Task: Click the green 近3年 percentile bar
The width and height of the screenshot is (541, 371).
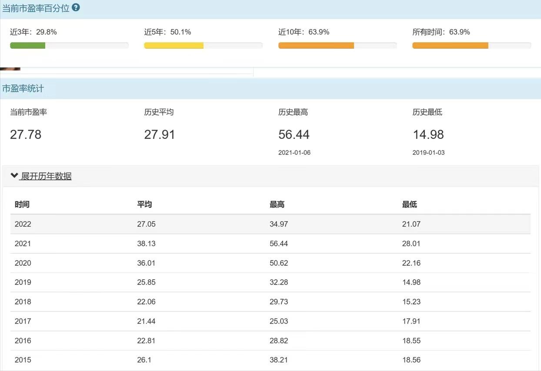Action: click(28, 46)
